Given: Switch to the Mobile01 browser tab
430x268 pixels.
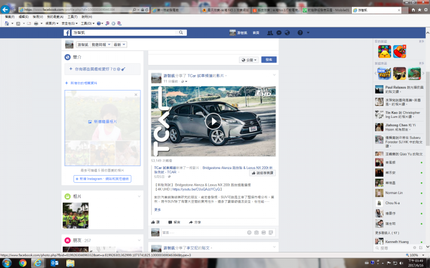Looking at the screenshot, I should point(326,10).
